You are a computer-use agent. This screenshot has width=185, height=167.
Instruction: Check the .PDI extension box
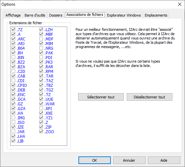(41, 57)
